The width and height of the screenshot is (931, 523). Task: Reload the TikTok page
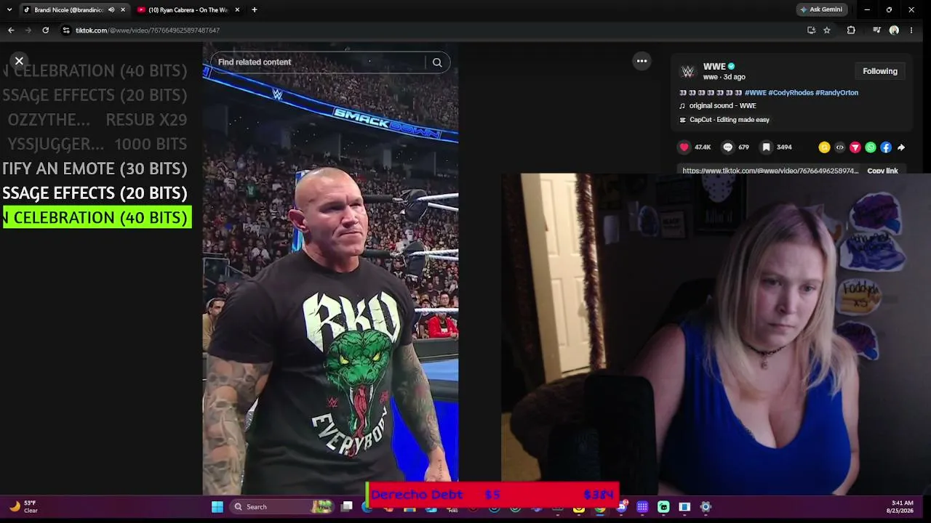45,31
